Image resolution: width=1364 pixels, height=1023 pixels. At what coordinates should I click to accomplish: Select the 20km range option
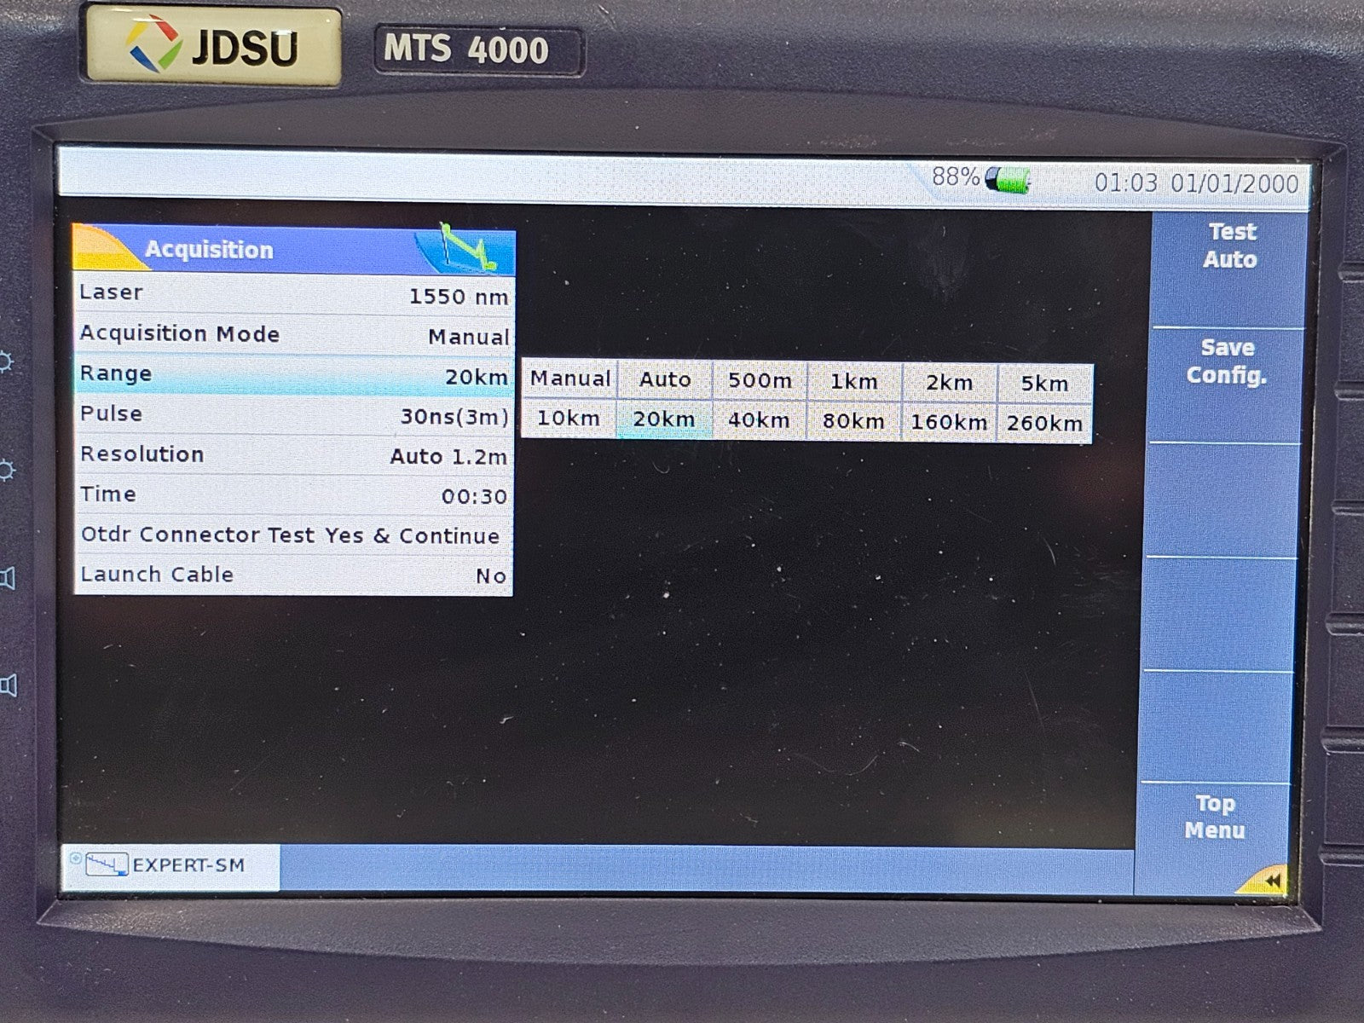pos(663,420)
